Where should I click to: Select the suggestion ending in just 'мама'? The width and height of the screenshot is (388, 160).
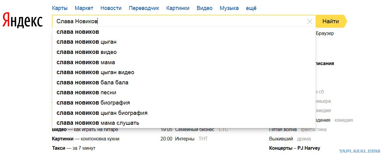click(x=184, y=62)
